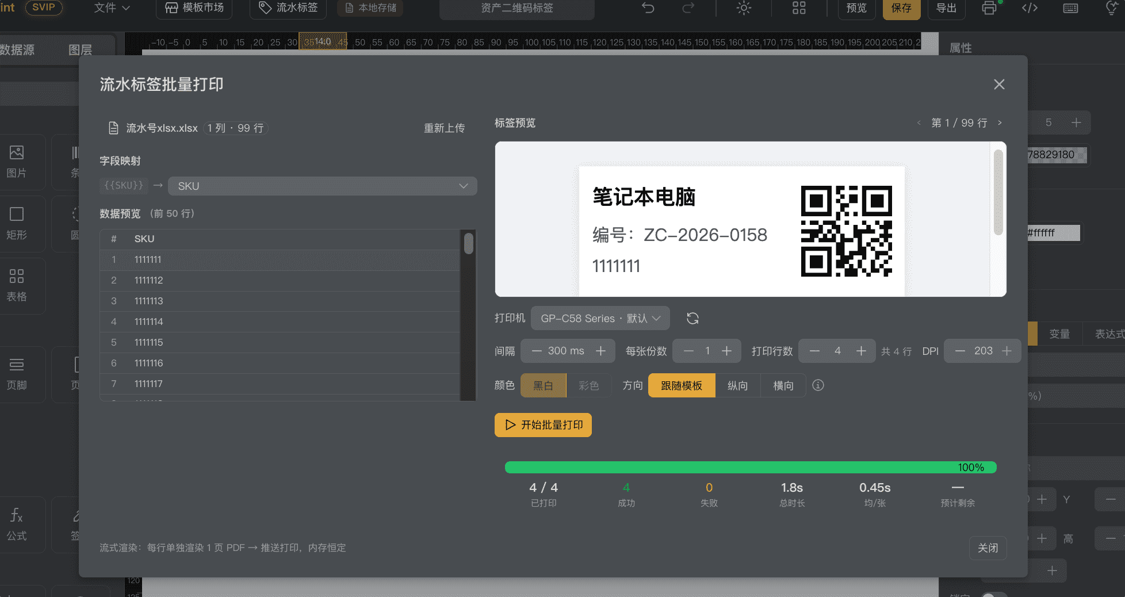Go to the previous label row
The height and width of the screenshot is (597, 1125).
919,123
